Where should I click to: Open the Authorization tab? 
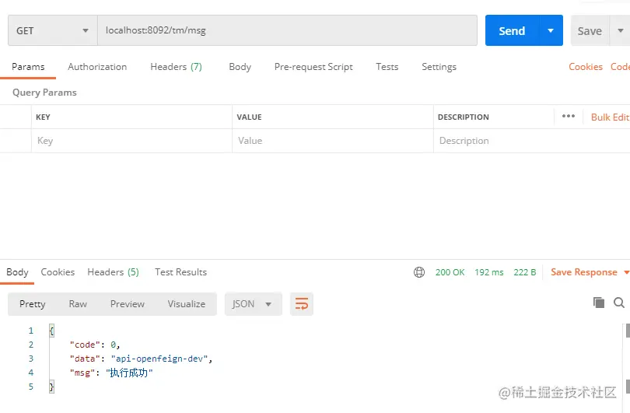tap(97, 67)
